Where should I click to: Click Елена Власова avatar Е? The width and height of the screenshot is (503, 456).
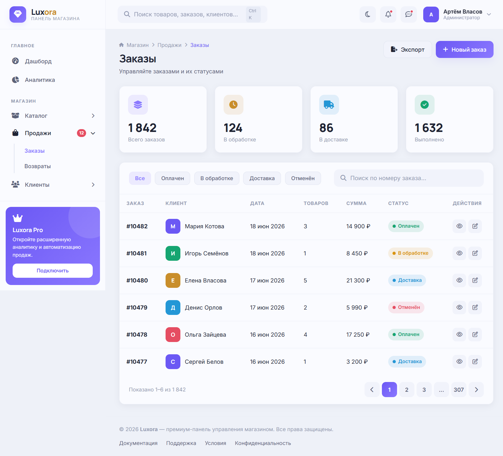tap(173, 280)
